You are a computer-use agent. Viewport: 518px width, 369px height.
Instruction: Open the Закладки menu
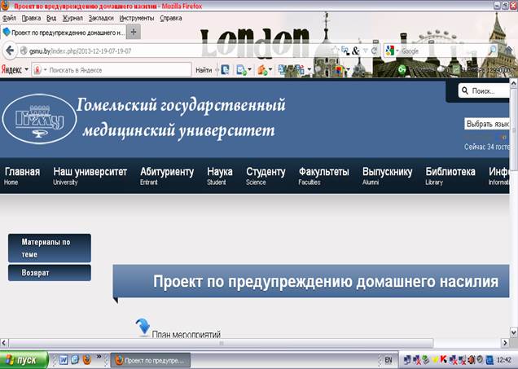[101, 18]
